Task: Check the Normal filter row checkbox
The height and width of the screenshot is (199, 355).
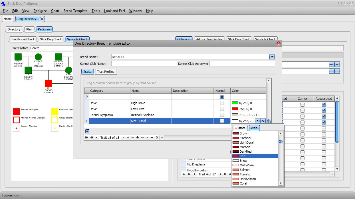Action: [x=222, y=97]
